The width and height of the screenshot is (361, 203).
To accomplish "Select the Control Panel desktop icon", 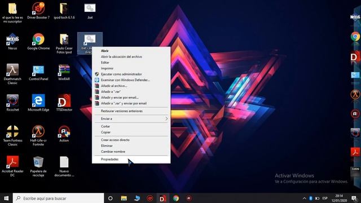I will tap(38, 72).
